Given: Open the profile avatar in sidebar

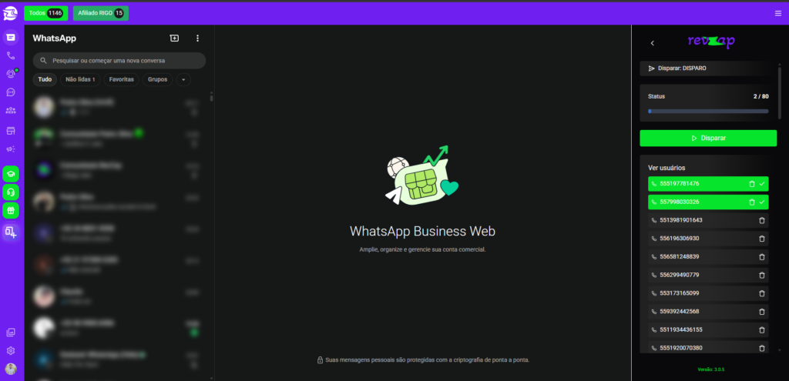Looking at the screenshot, I should (11, 369).
